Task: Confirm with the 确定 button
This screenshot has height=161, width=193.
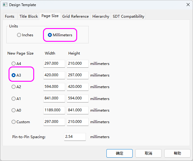Action: pyautogui.click(x=120, y=153)
